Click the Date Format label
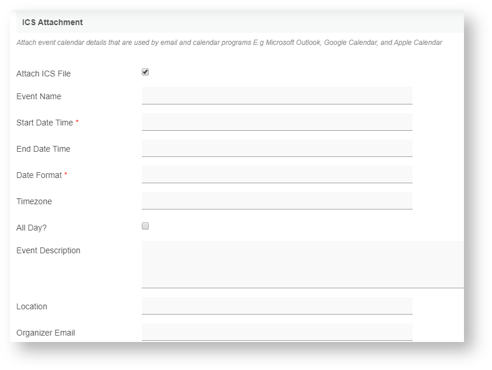The width and height of the screenshot is (492, 370). pyautogui.click(x=39, y=175)
